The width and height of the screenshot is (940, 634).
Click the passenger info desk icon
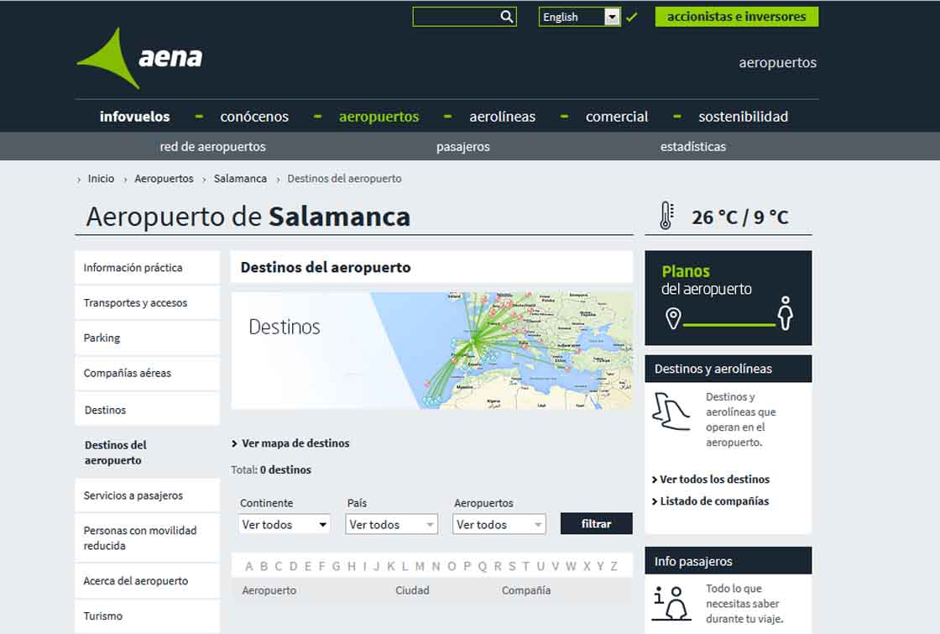point(671,603)
